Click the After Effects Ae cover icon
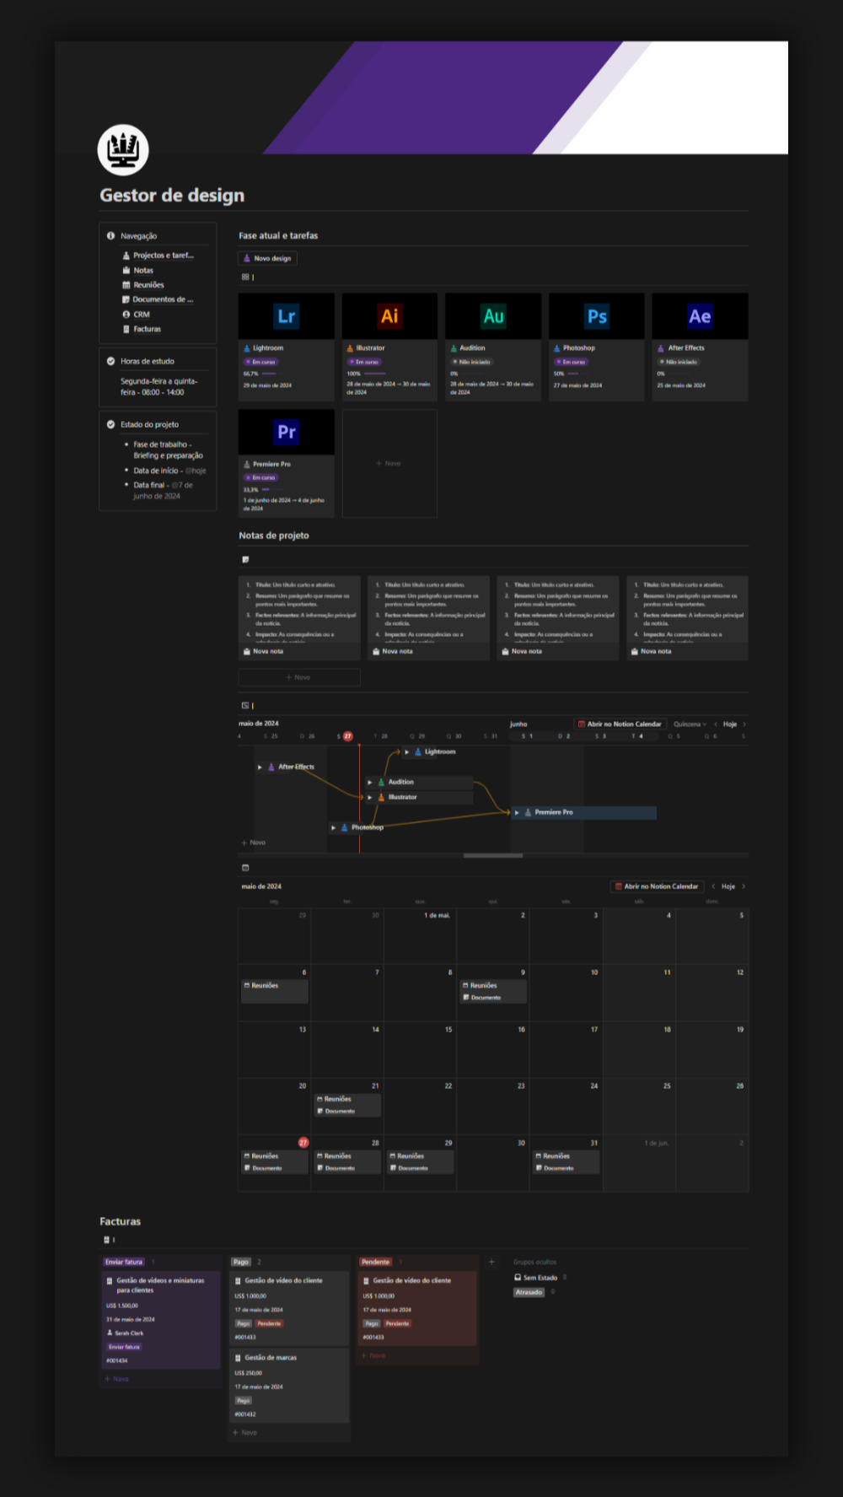The width and height of the screenshot is (843, 1497). point(700,316)
